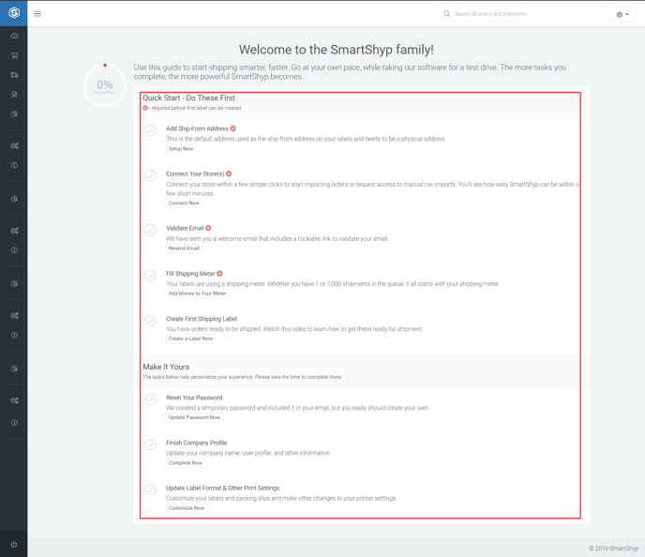This screenshot has width=645, height=557.
Task: Click the red required icon beside Fill Shipping Meter
Action: pos(219,274)
